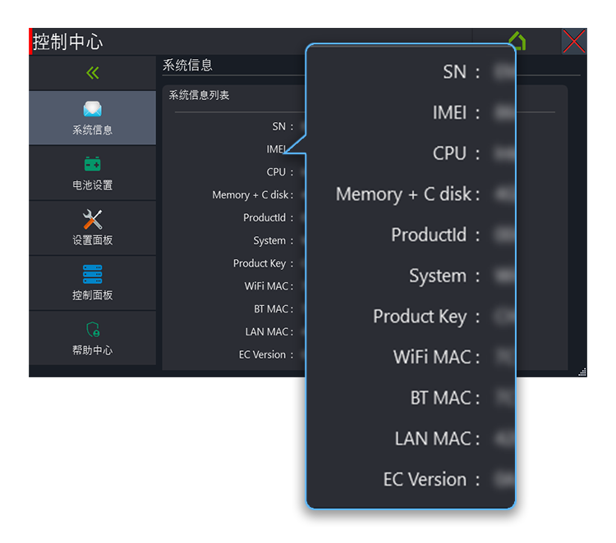Select the 帮助中心 sidebar label
Screen dimensions: 616x543
coord(92,350)
